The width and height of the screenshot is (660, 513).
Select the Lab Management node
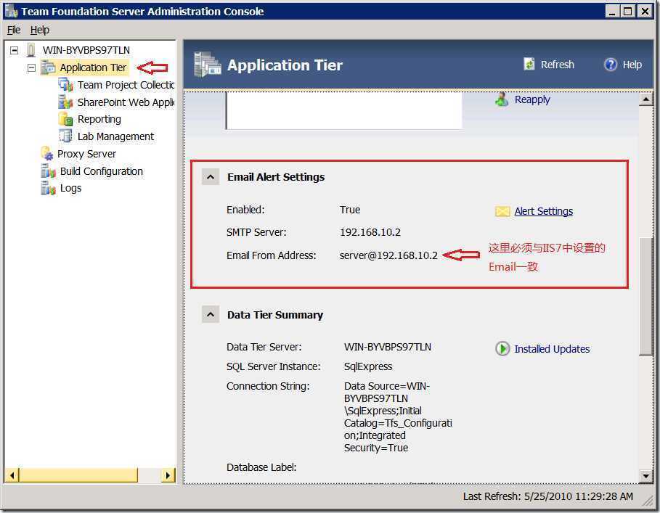115,136
